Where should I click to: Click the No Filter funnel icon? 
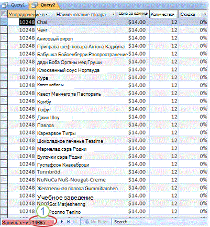87,222
